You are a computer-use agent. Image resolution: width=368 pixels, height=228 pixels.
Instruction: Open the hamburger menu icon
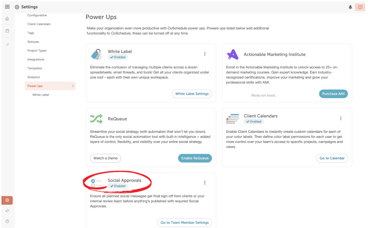click(x=7, y=7)
